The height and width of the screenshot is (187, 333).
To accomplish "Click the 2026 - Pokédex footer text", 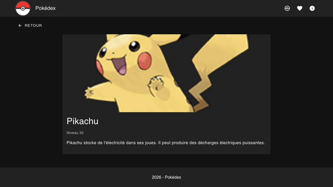I will pyautogui.click(x=166, y=177).
